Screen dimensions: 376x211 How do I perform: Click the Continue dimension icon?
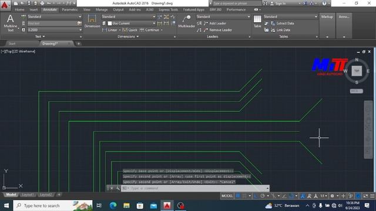click(x=142, y=30)
